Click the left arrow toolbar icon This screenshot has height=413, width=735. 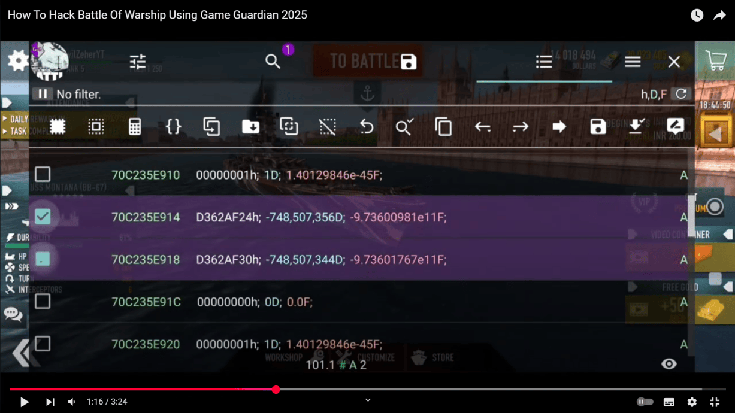483,127
